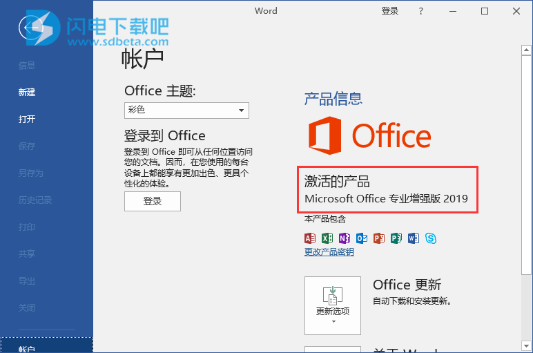
Task: Open the Office 主题 彩色 dropdown
Action: 186,111
